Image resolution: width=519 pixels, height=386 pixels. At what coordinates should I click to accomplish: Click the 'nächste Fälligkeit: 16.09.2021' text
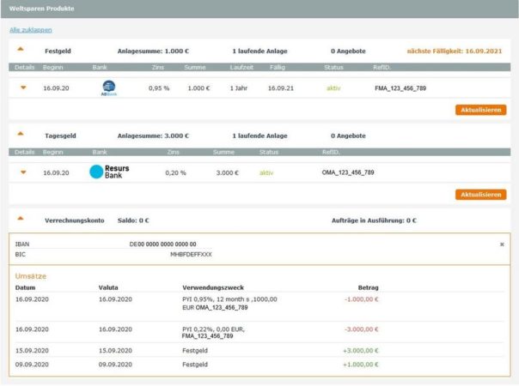[455, 51]
